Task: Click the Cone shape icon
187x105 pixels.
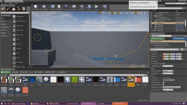Action: pyautogui.click(x=14, y=53)
